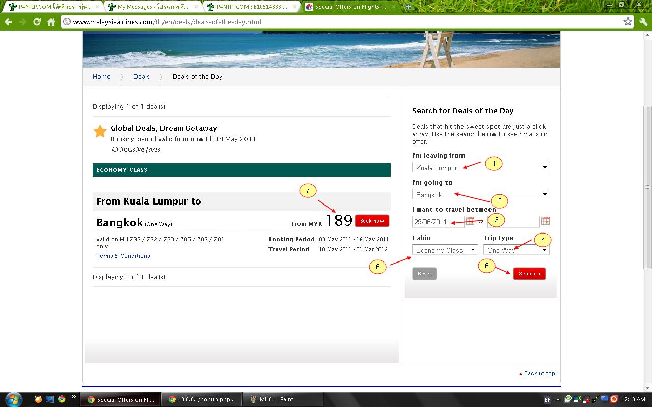Click the top Displaying 1 of 1 deal(s) text
This screenshot has height=407, width=652.
(129, 107)
